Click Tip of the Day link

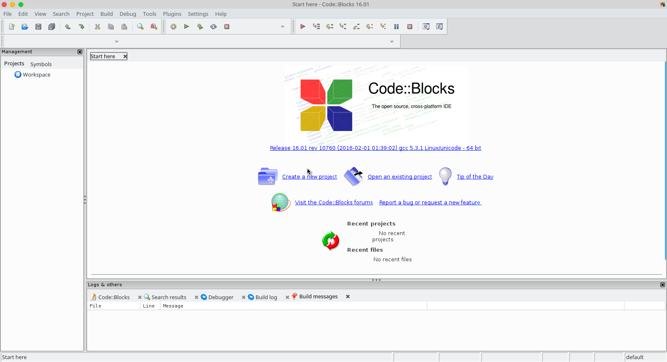(x=475, y=177)
